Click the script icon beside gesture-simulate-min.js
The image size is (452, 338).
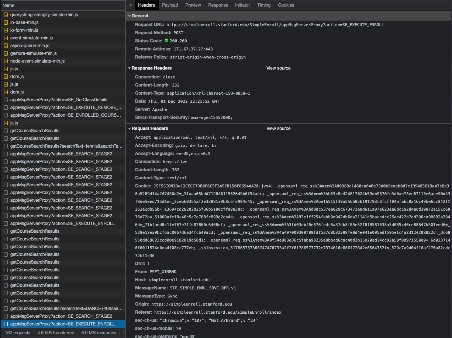coord(6,53)
